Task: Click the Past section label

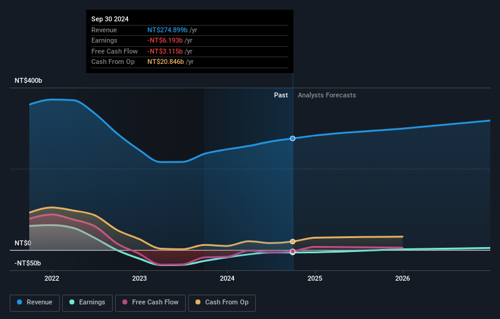Action: click(281, 95)
